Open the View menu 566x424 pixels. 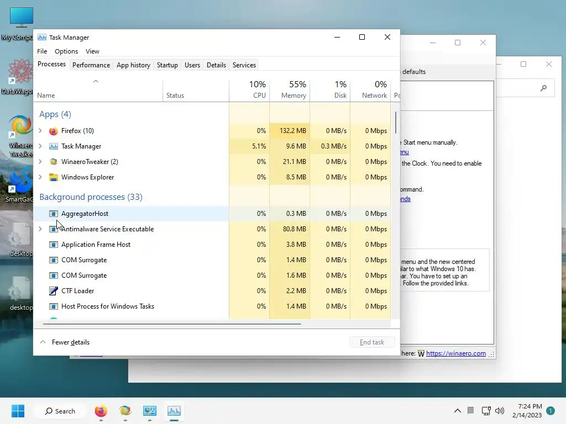click(92, 51)
